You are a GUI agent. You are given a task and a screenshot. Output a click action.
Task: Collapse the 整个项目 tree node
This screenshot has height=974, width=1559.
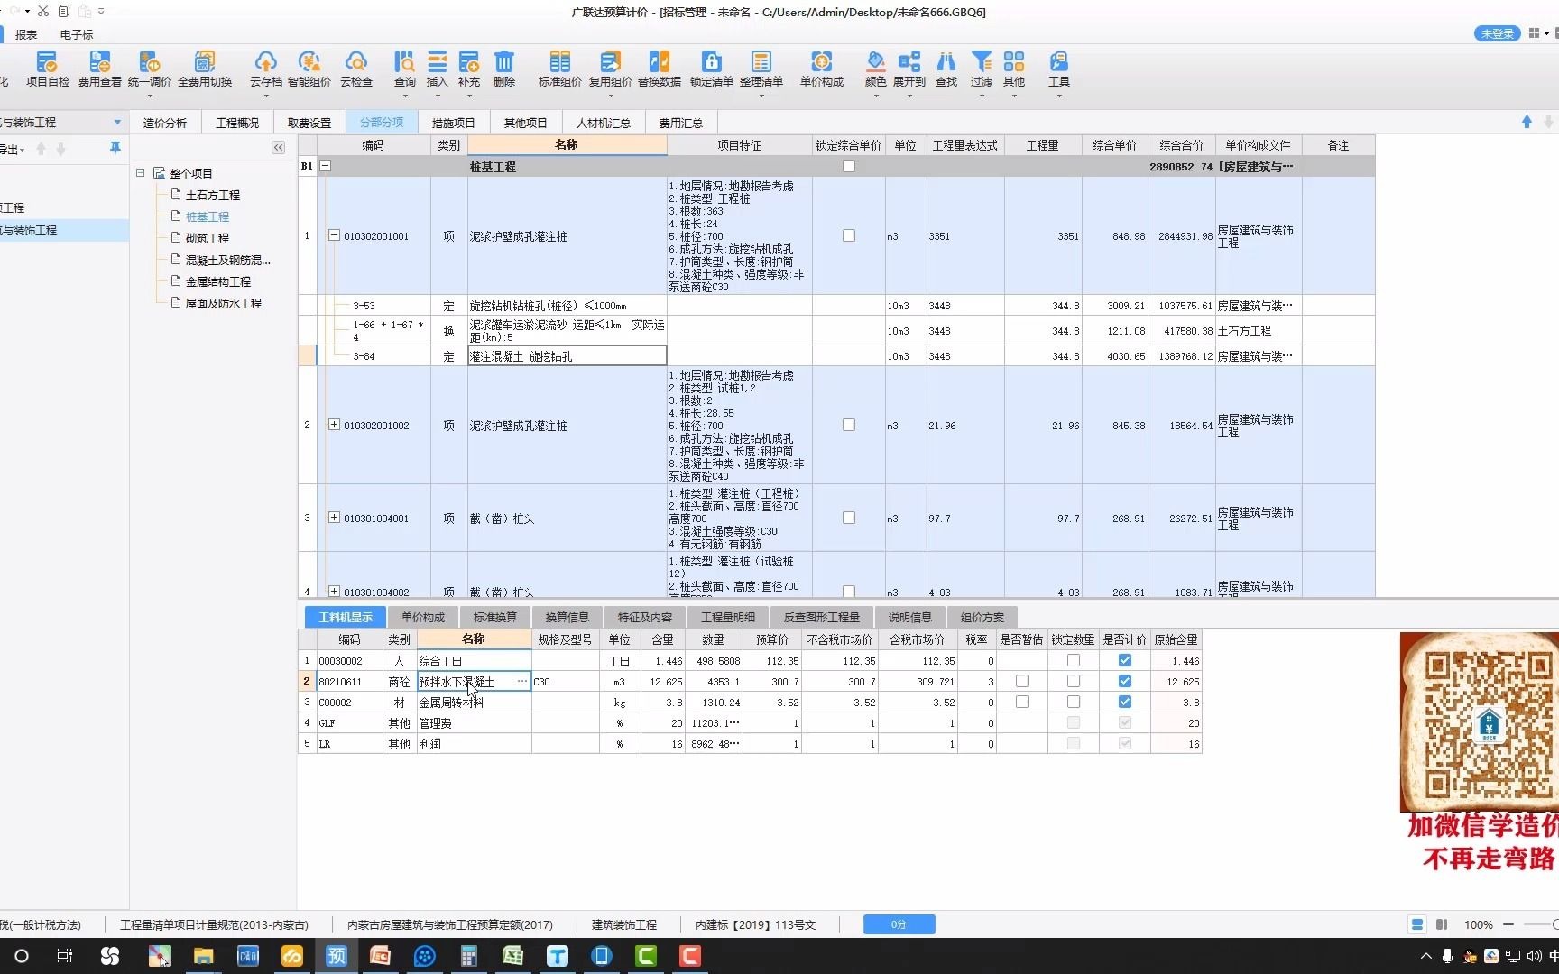(141, 172)
